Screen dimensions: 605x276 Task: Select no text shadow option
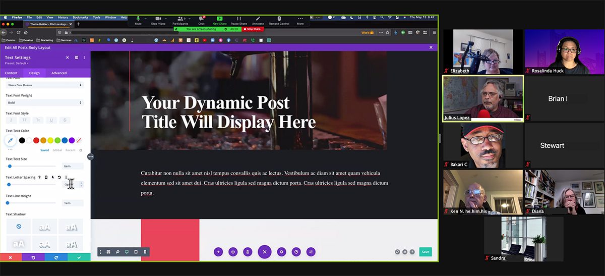pyautogui.click(x=19, y=227)
